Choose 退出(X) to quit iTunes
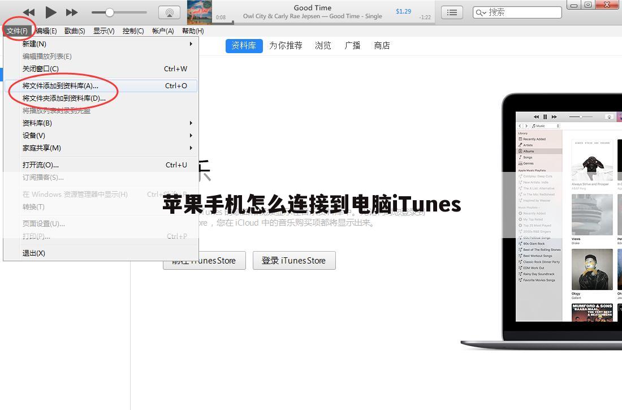Screen dimensions: 622x410 101,253
